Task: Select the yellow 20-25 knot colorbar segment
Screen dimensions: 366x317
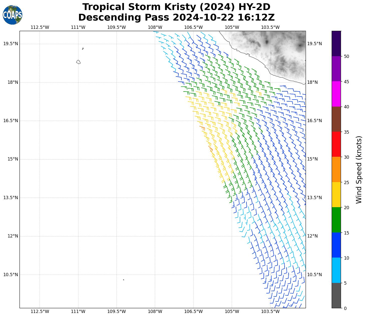Action: (x=336, y=195)
